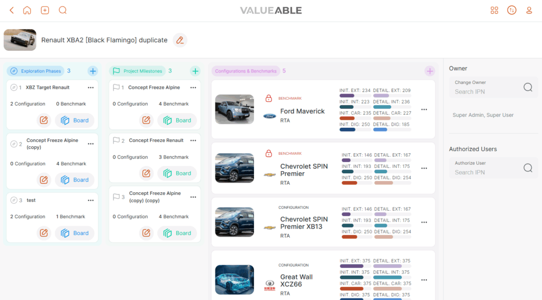
Task: Click the Ford Maverick name
Action: (x=302, y=111)
